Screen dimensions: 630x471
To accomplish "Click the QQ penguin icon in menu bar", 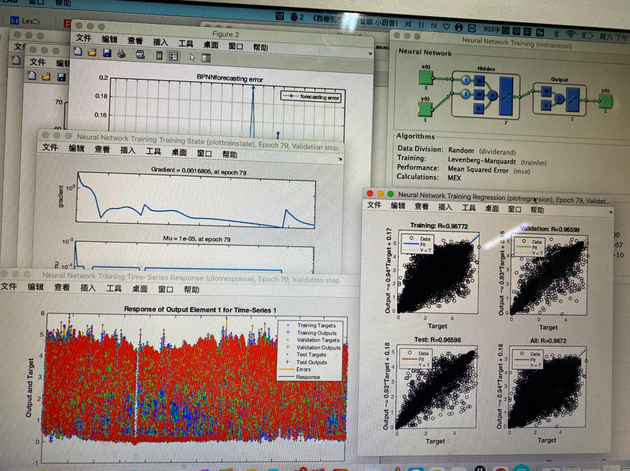I will pyautogui.click(x=294, y=17).
